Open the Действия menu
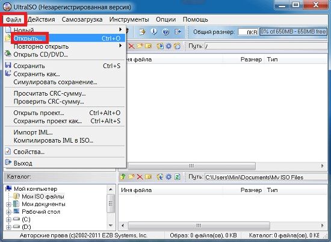This screenshot has height=242, width=331. (42, 19)
